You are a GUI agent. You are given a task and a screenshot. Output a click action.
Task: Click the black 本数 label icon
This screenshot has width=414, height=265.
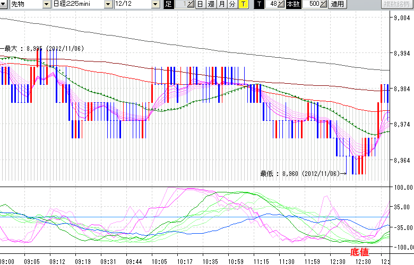pyautogui.click(x=293, y=4)
